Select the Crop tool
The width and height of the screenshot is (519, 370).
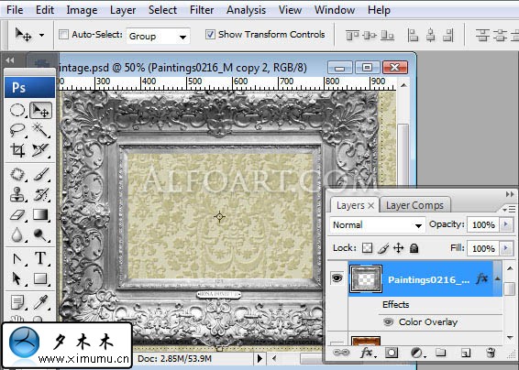[x=17, y=150]
